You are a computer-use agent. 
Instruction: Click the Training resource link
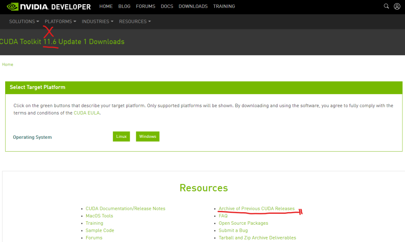[94, 223]
